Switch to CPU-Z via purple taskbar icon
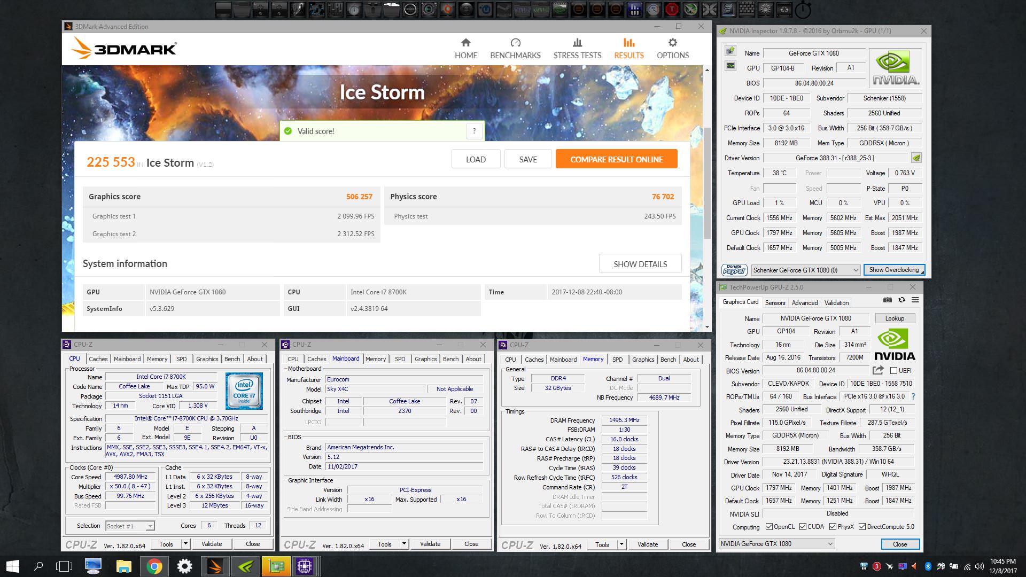Viewport: 1026px width, 577px height. 305,566
